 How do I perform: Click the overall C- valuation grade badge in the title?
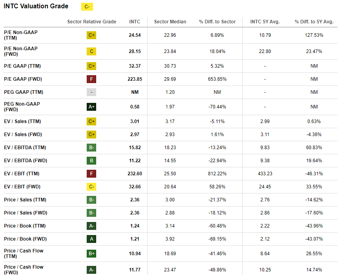point(87,7)
